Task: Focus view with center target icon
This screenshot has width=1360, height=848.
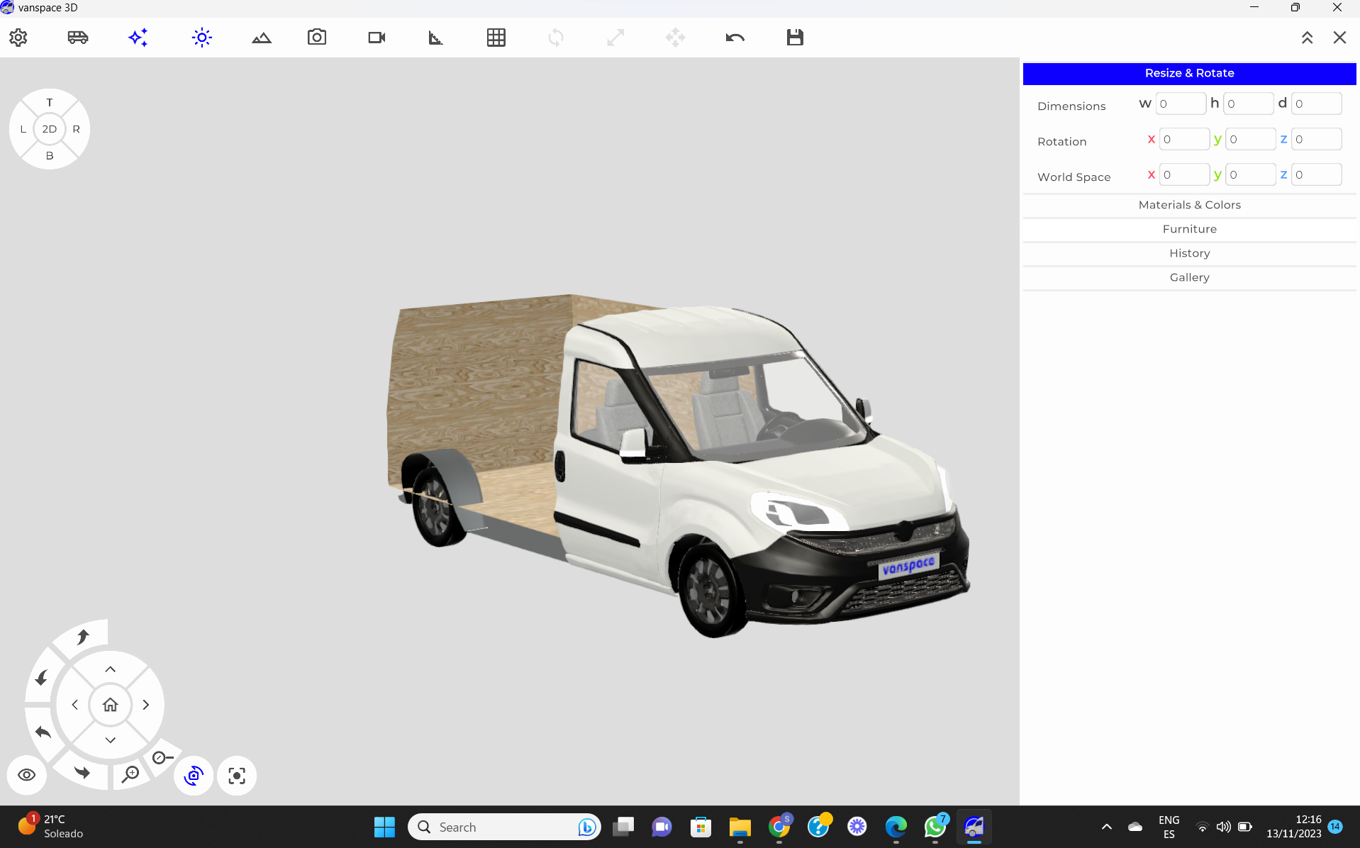Action: point(237,776)
